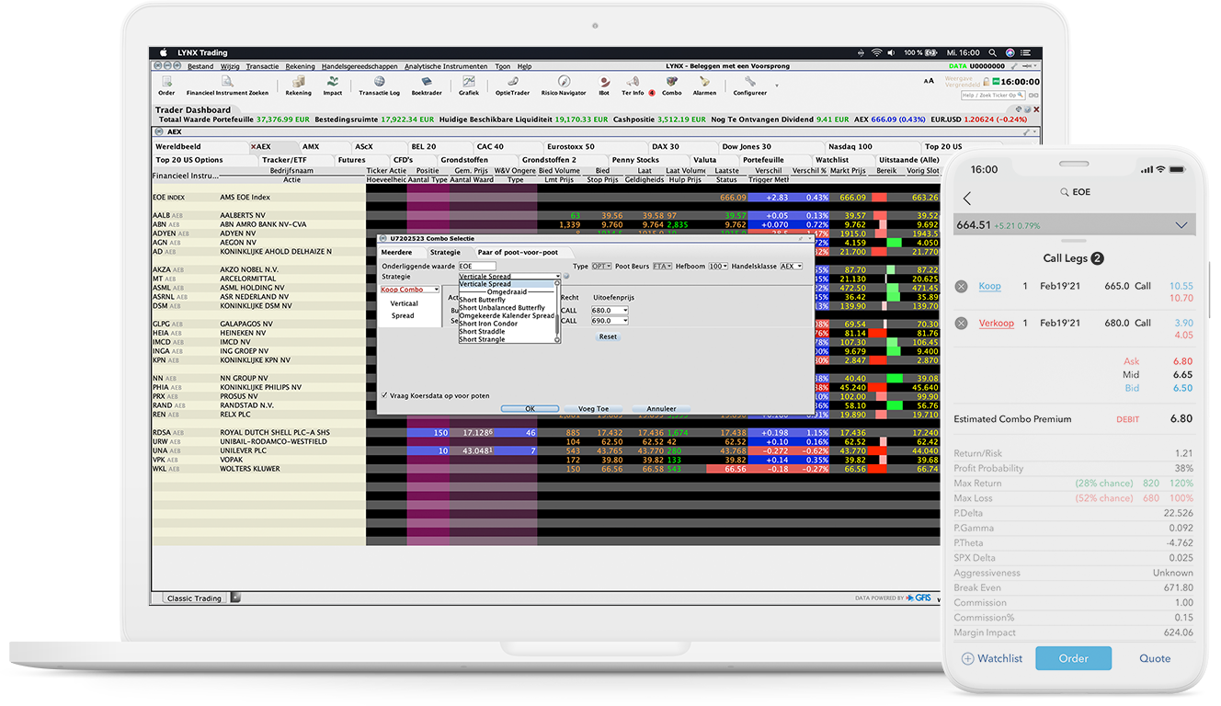This screenshot has width=1221, height=706.
Task: Click the Reset button
Action: click(608, 336)
